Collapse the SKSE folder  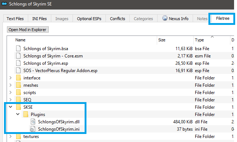[10, 107]
